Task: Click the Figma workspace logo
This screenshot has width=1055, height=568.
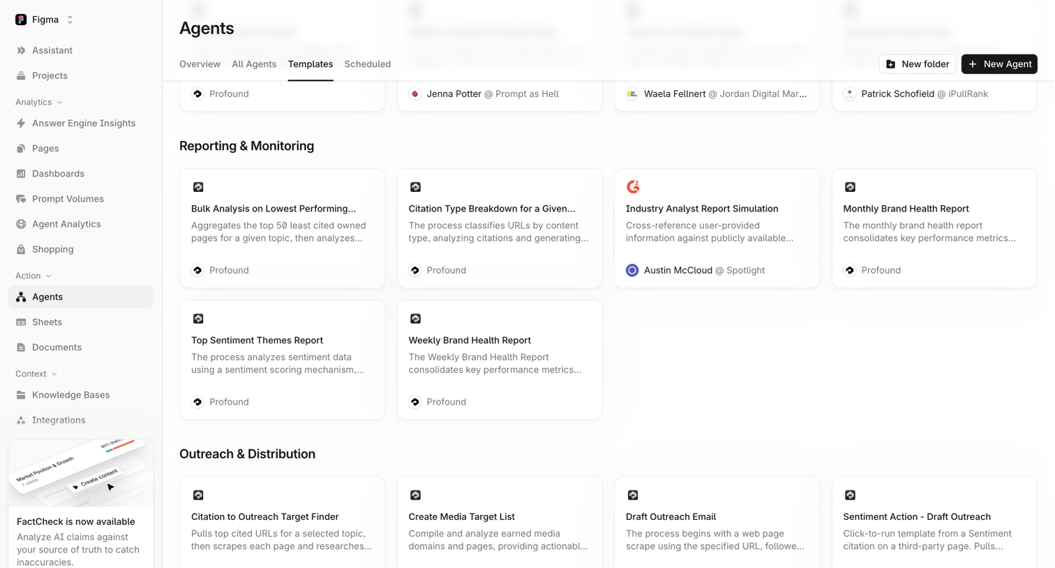Action: pos(21,20)
